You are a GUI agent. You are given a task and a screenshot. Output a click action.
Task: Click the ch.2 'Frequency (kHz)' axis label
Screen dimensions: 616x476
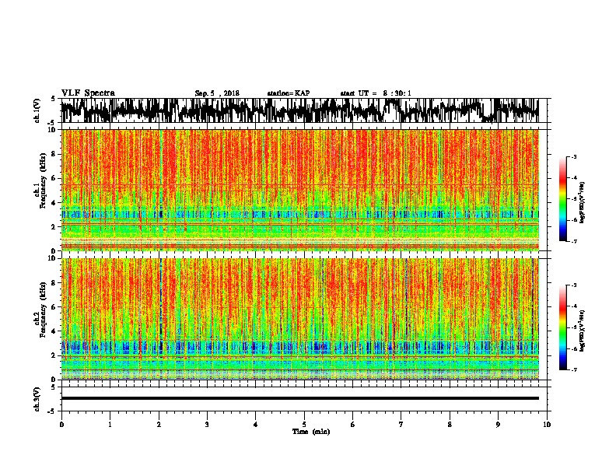pyautogui.click(x=43, y=310)
